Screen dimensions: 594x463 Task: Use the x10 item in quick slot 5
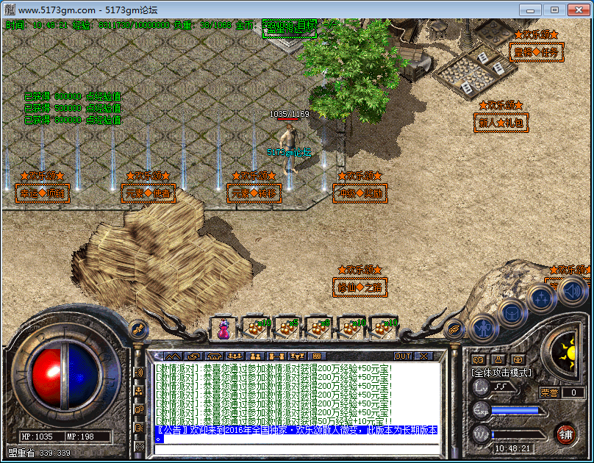351,329
